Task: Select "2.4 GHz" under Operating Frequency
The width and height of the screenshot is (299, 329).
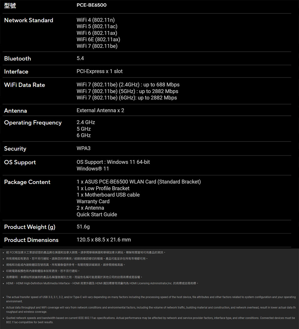Action: click(x=86, y=122)
